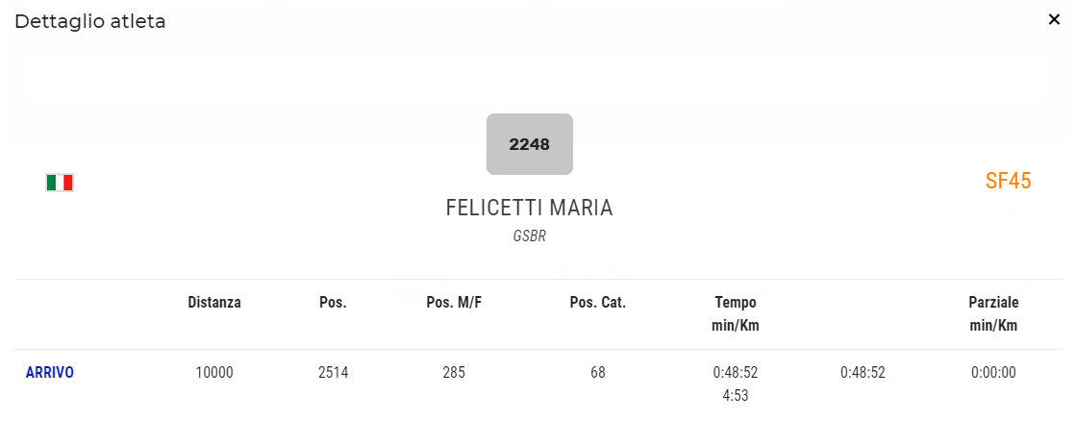
Task: Click the 4:53 pace value
Action: coord(735,394)
